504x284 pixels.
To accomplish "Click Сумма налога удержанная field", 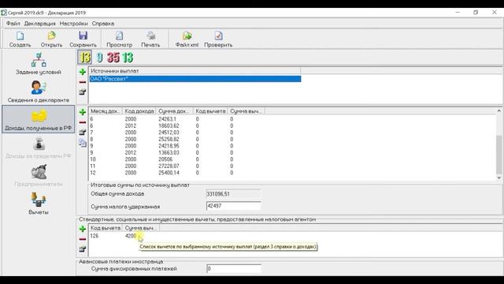I will [233, 206].
